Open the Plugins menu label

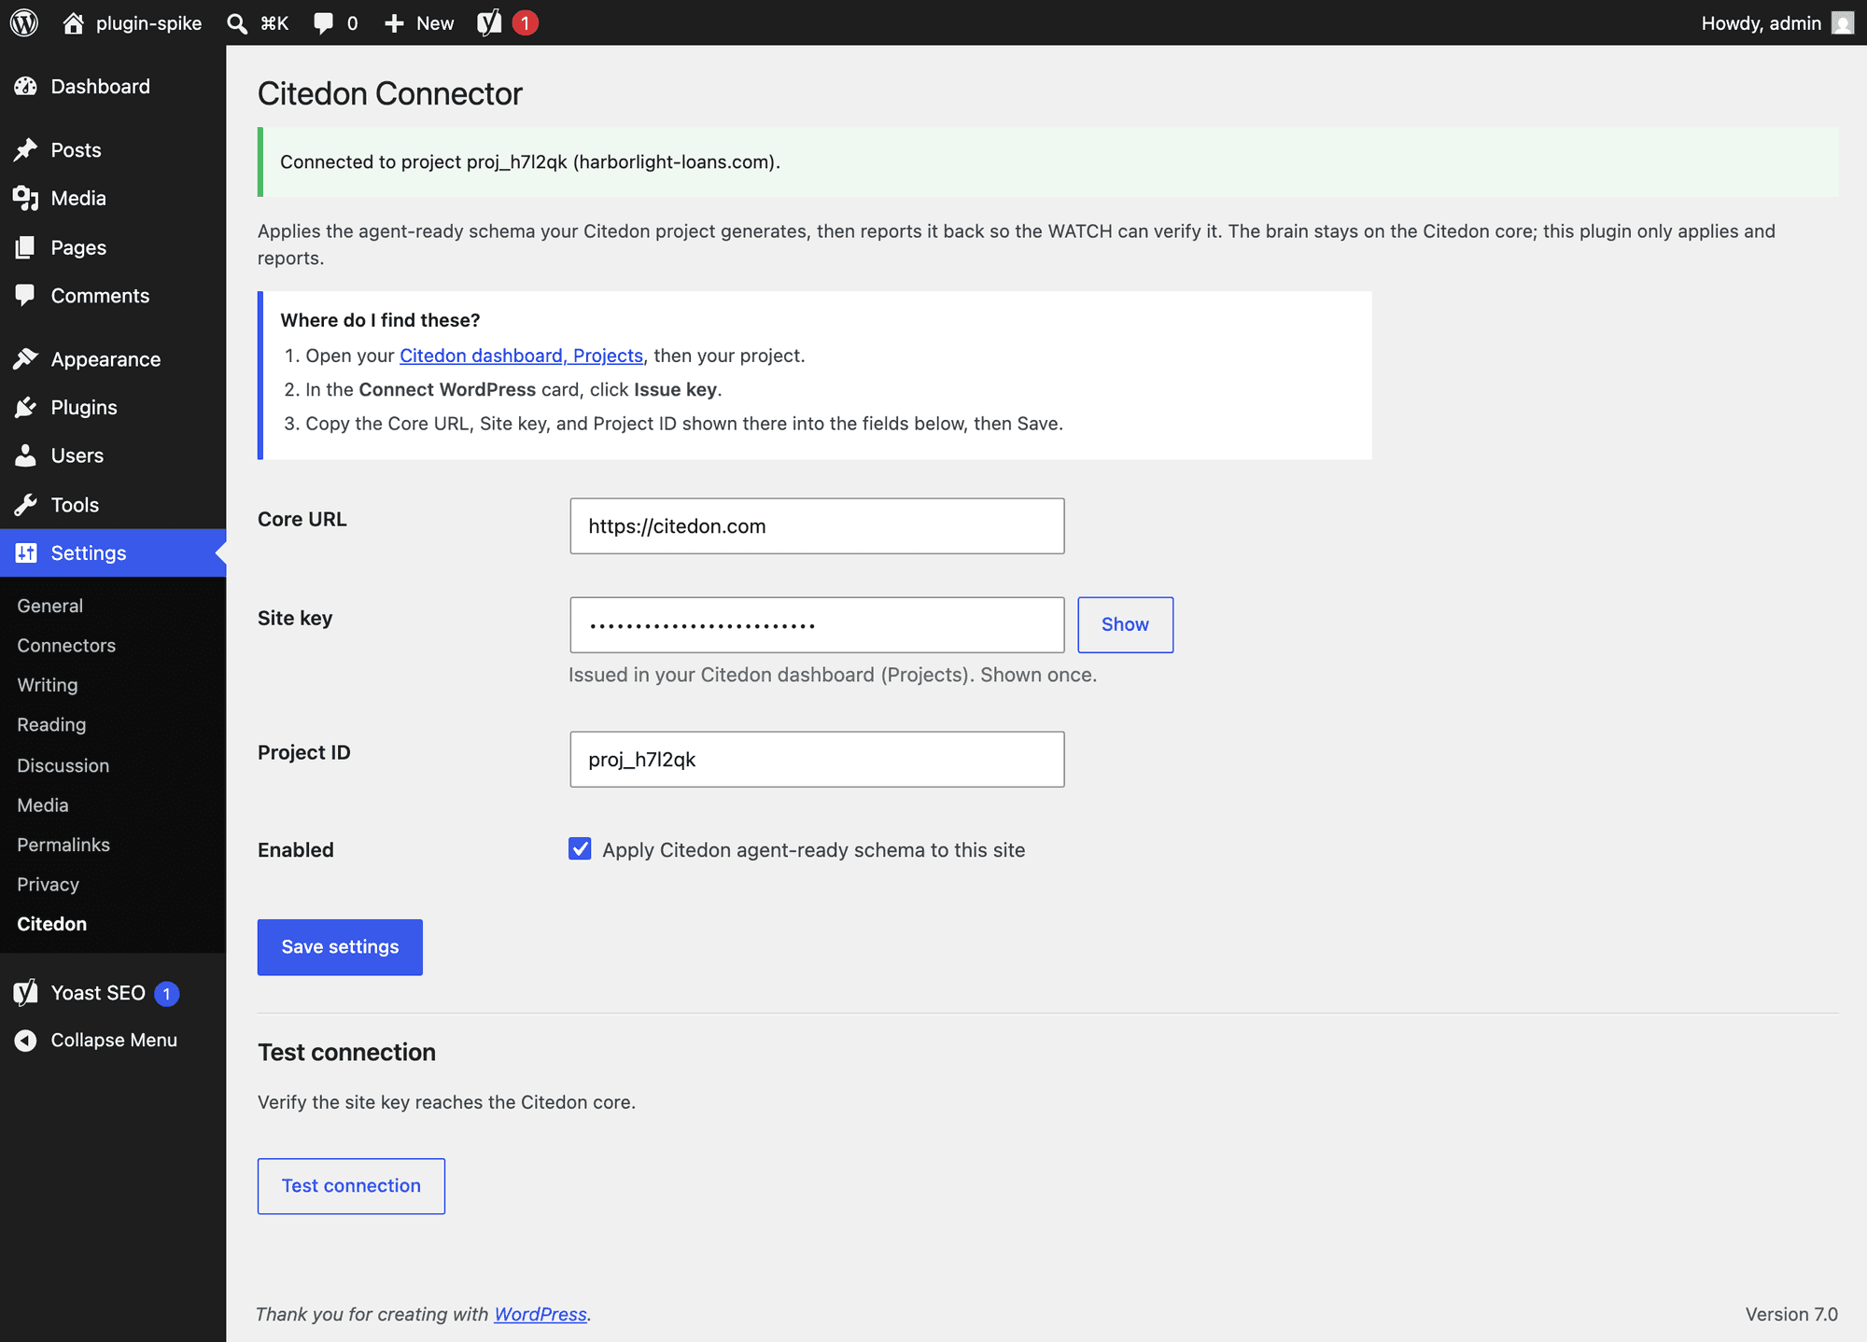84,408
